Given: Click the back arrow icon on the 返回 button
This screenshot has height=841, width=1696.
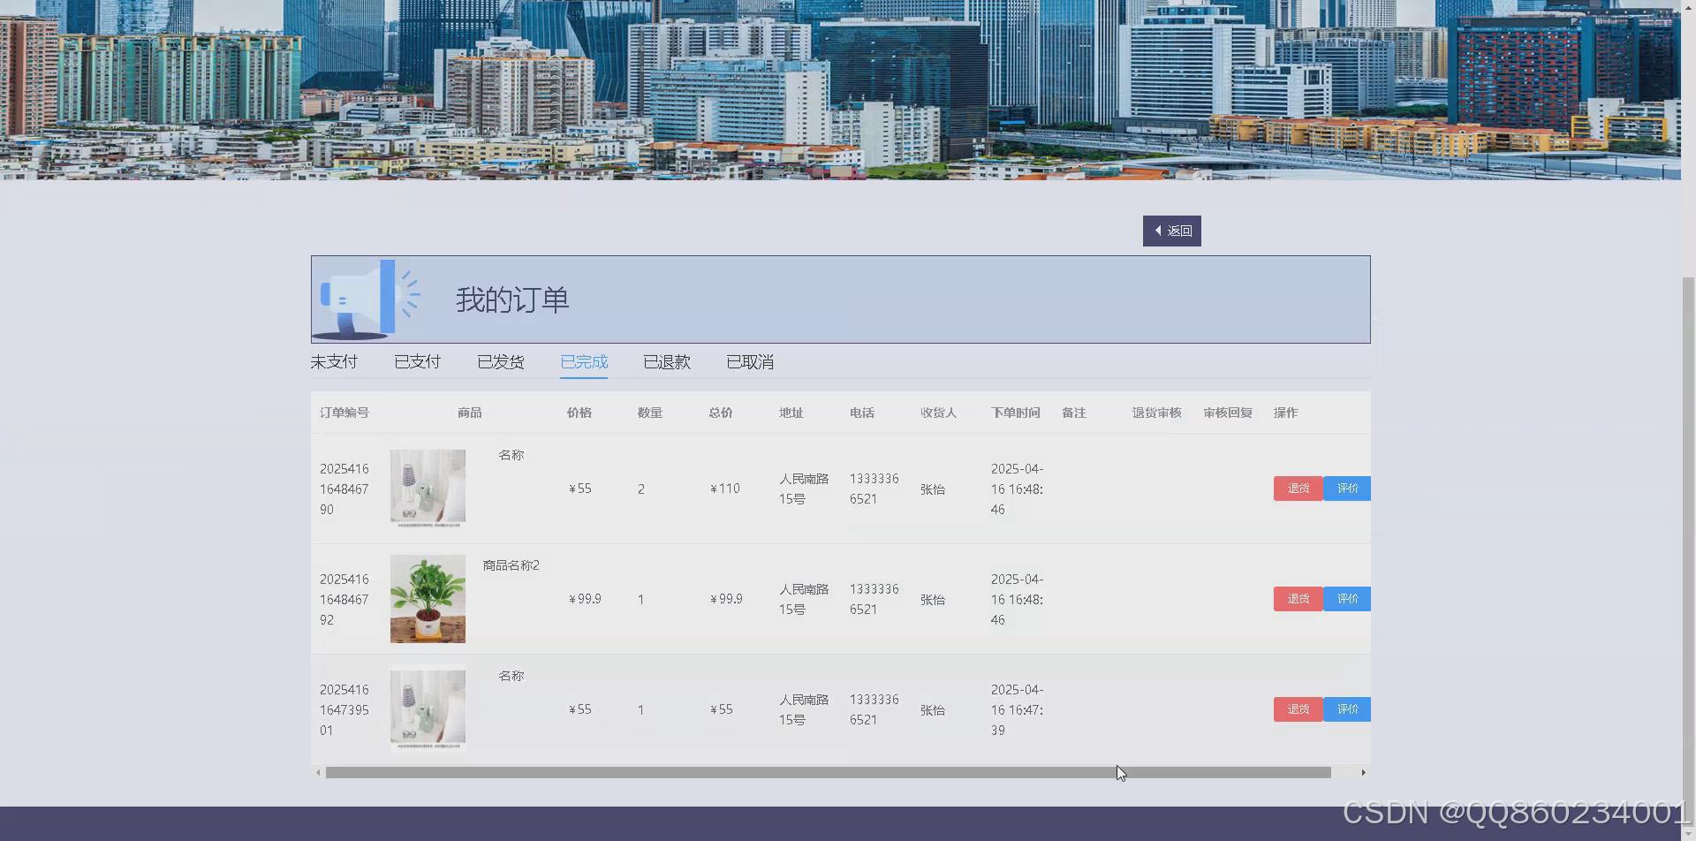Looking at the screenshot, I should click(1158, 231).
